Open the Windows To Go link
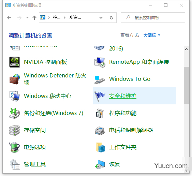 click(130, 79)
